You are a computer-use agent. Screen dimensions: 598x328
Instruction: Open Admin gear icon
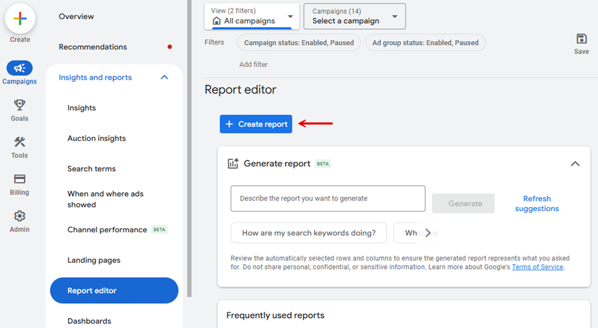(x=19, y=216)
